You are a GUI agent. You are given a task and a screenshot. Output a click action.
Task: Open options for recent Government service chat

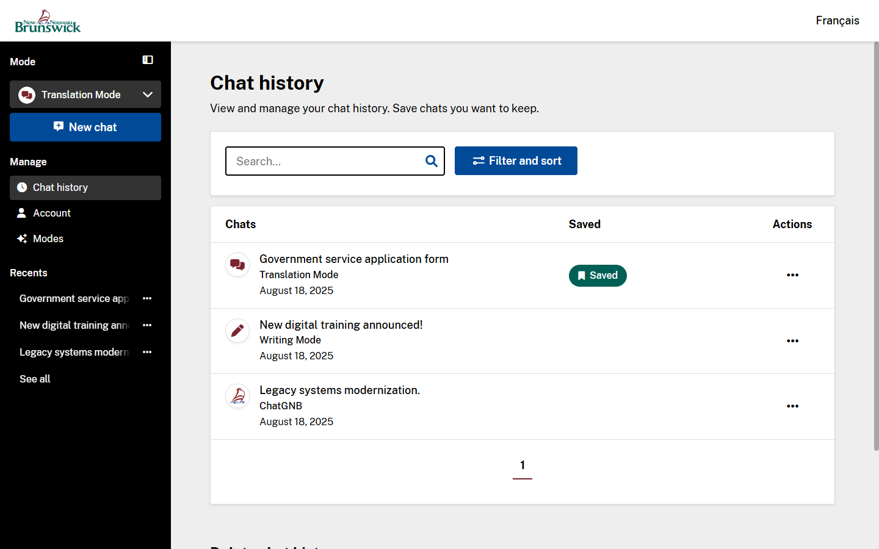pos(147,298)
